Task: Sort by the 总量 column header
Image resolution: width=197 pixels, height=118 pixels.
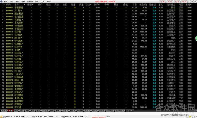Action: point(73,5)
